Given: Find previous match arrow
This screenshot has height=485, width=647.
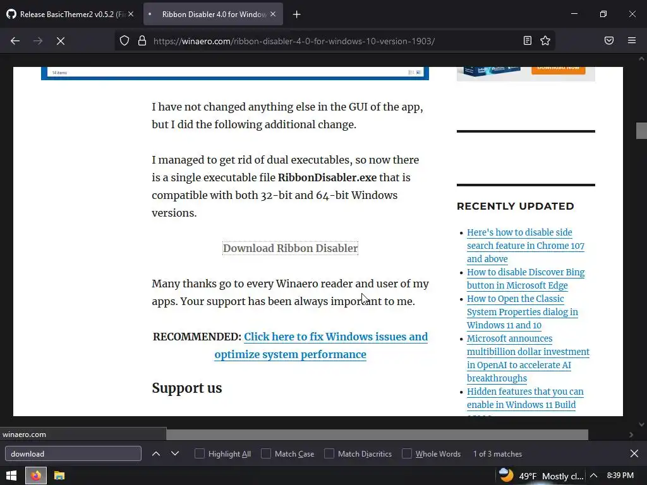Looking at the screenshot, I should 156,453.
